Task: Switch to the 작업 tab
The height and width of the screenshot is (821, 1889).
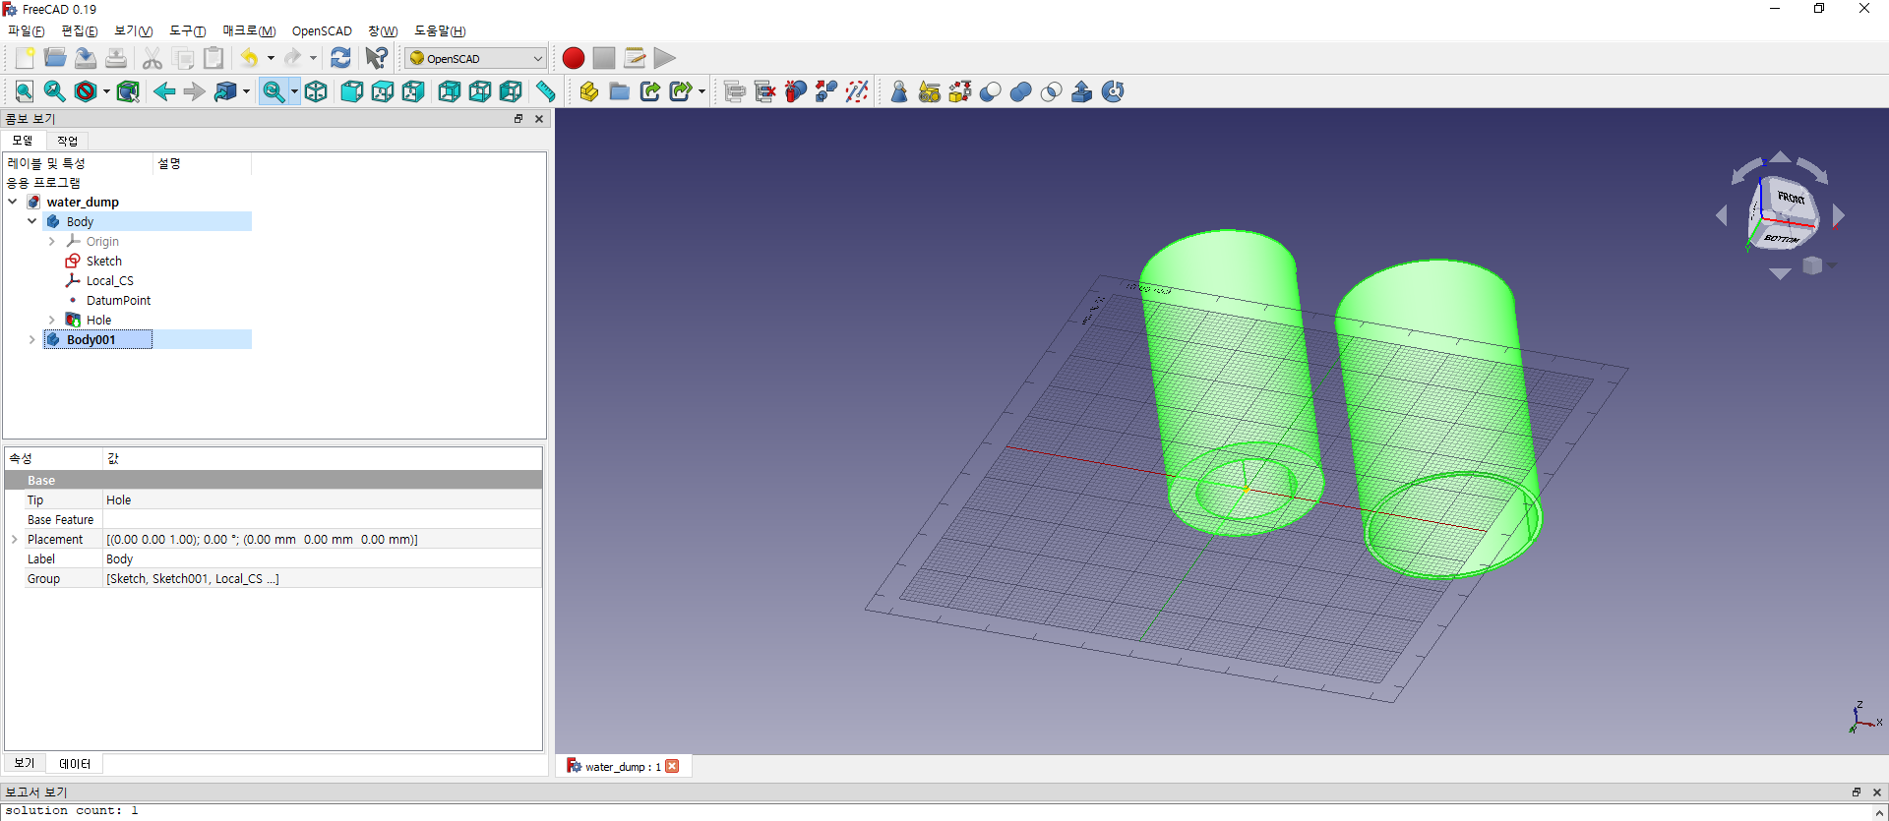Action: (x=67, y=141)
